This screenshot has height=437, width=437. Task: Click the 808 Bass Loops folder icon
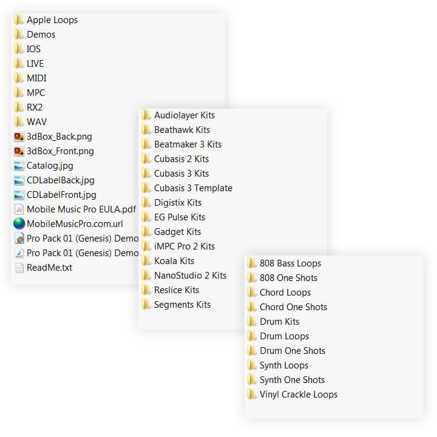pyautogui.click(x=252, y=263)
